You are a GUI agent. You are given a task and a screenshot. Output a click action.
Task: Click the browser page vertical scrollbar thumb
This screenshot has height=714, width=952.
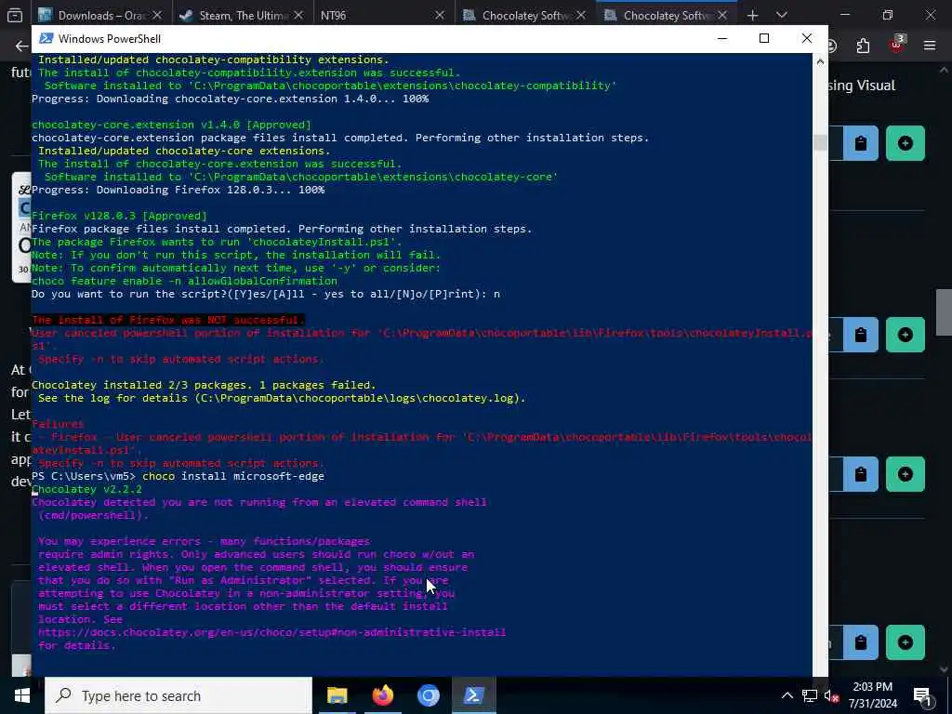[944, 312]
